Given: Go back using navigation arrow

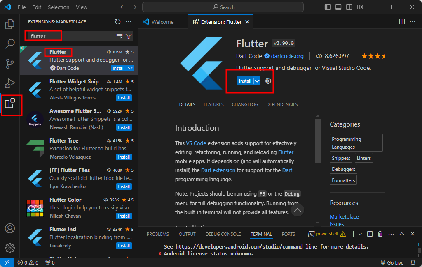Looking at the screenshot, I should pyautogui.click(x=123, y=7).
